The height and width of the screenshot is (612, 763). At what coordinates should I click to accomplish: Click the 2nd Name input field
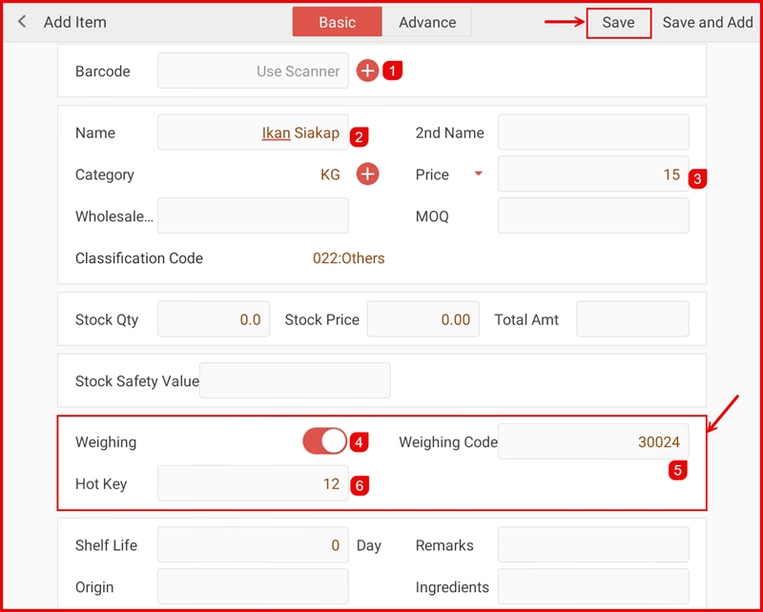pos(592,133)
